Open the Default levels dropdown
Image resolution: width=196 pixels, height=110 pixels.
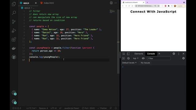point(129,63)
